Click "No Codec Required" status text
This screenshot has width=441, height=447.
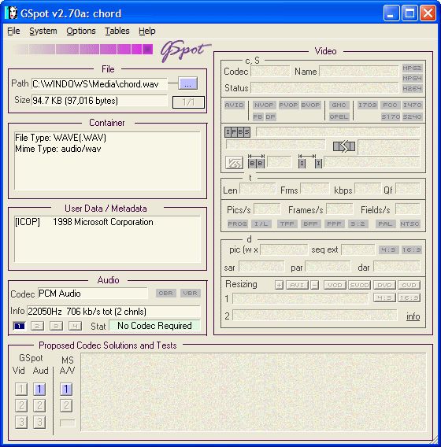(x=154, y=326)
